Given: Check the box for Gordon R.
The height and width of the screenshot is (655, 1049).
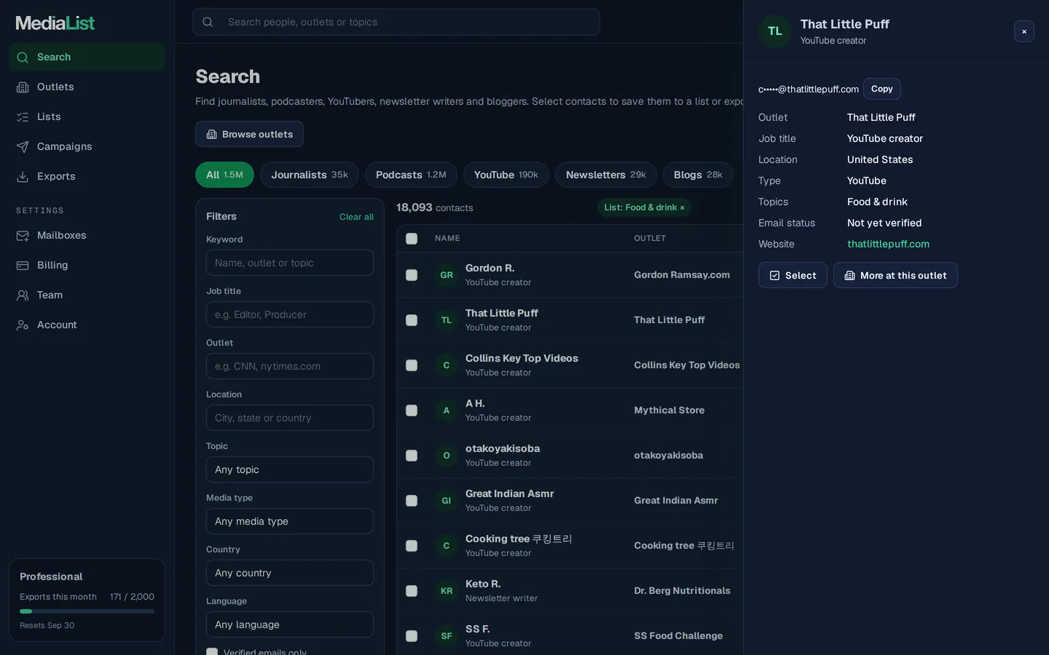Looking at the screenshot, I should [x=412, y=275].
